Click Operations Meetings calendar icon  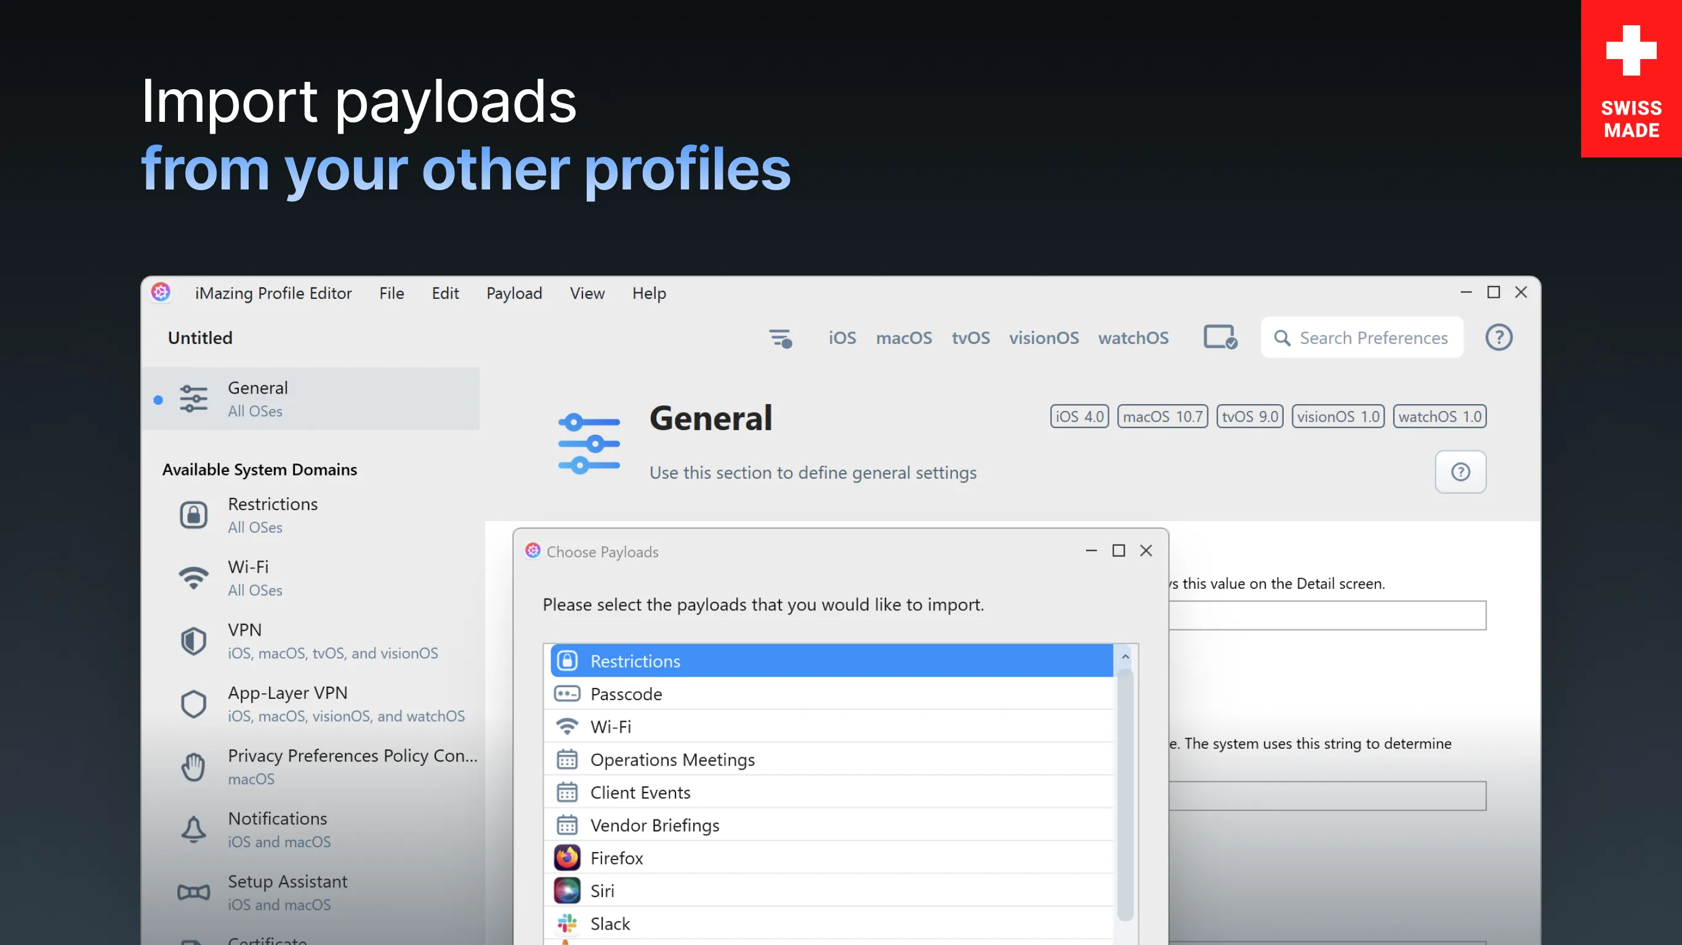click(567, 759)
